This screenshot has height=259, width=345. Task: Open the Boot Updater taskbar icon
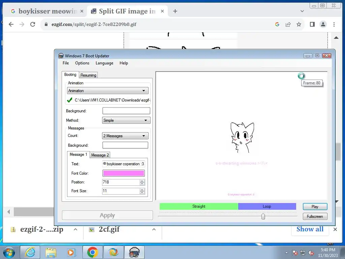(x=134, y=252)
